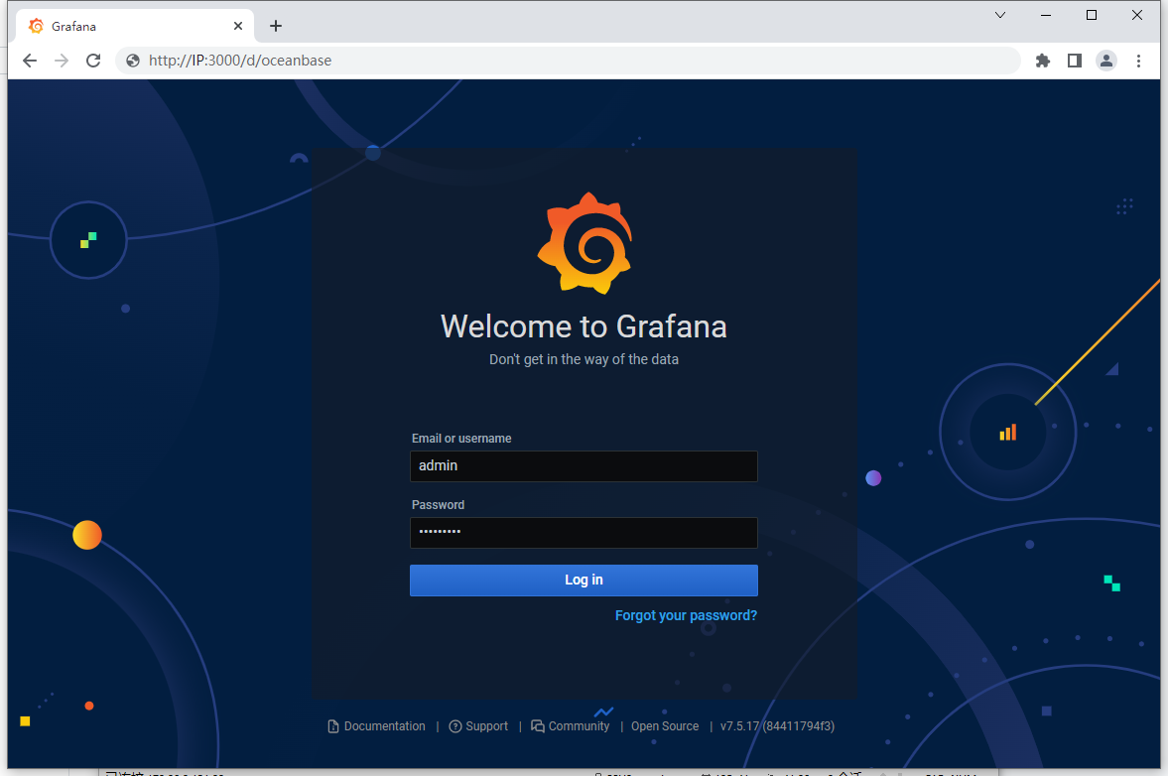Click the Grafana favicon in the tab
Screen dimensions: 1168x776
point(36,26)
